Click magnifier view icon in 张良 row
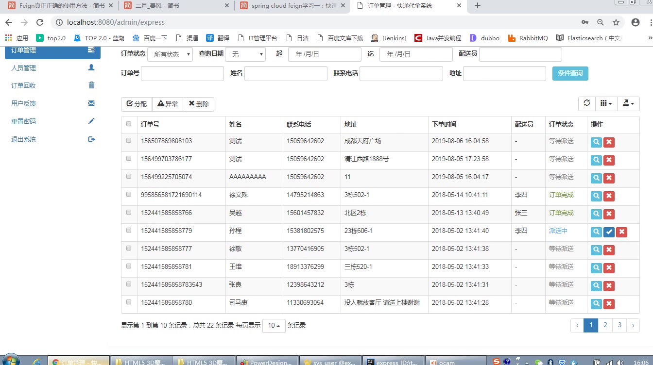653x365 pixels. (x=596, y=286)
